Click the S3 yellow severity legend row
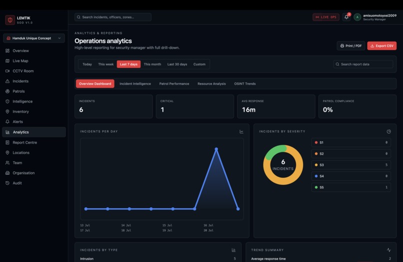 click(x=351, y=165)
